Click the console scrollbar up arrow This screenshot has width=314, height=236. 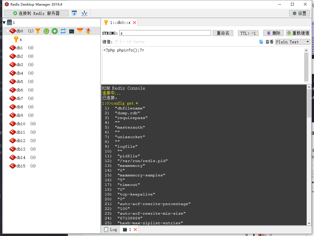pos(309,87)
